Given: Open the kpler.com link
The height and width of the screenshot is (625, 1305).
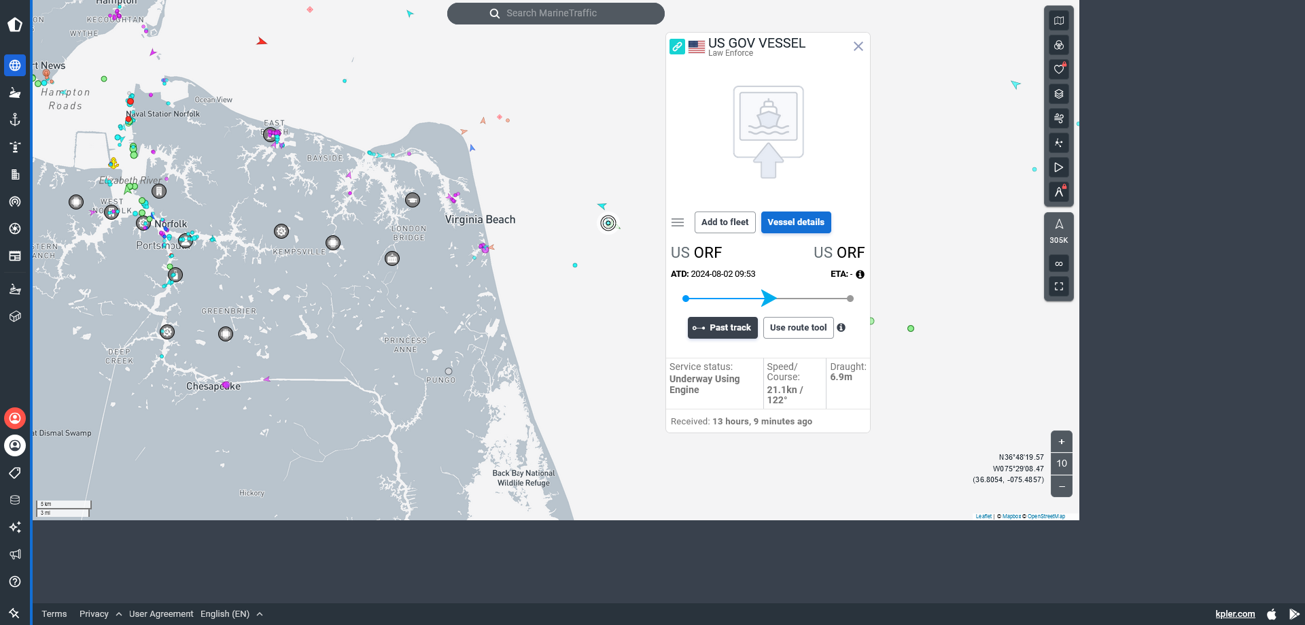Looking at the screenshot, I should pyautogui.click(x=1235, y=613).
